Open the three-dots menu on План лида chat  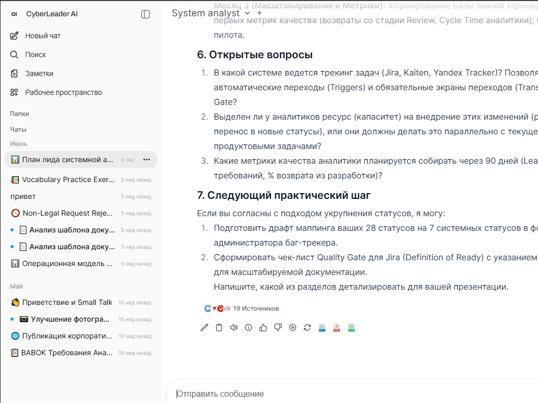[147, 160]
